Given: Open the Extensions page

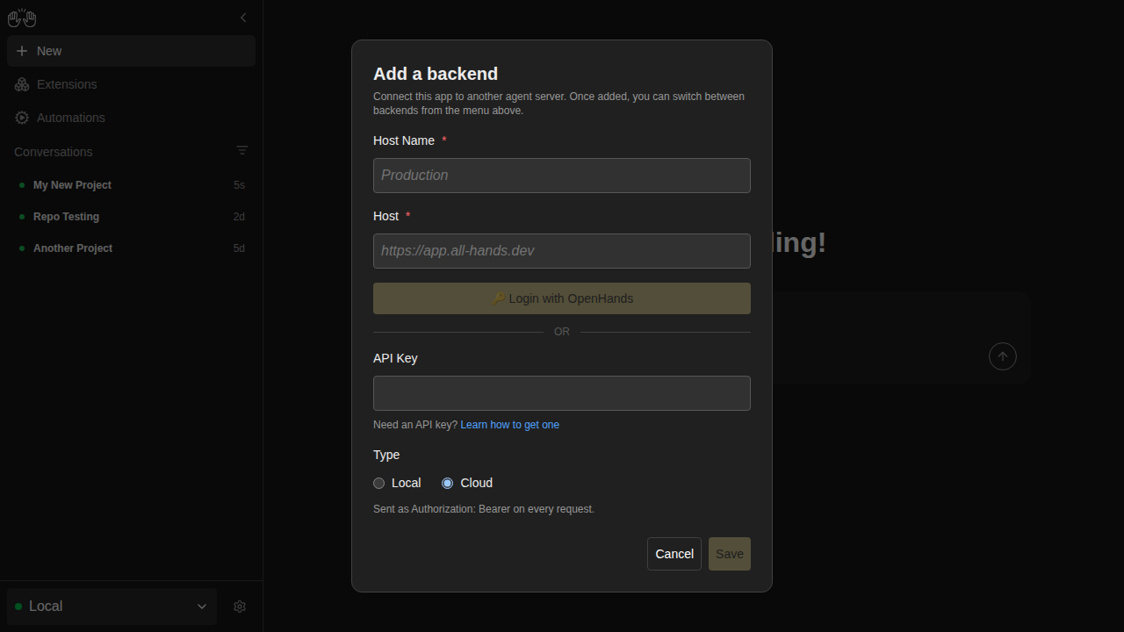Looking at the screenshot, I should point(131,84).
